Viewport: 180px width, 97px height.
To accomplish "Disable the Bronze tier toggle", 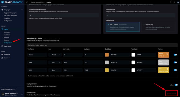I will tap(175, 55).
